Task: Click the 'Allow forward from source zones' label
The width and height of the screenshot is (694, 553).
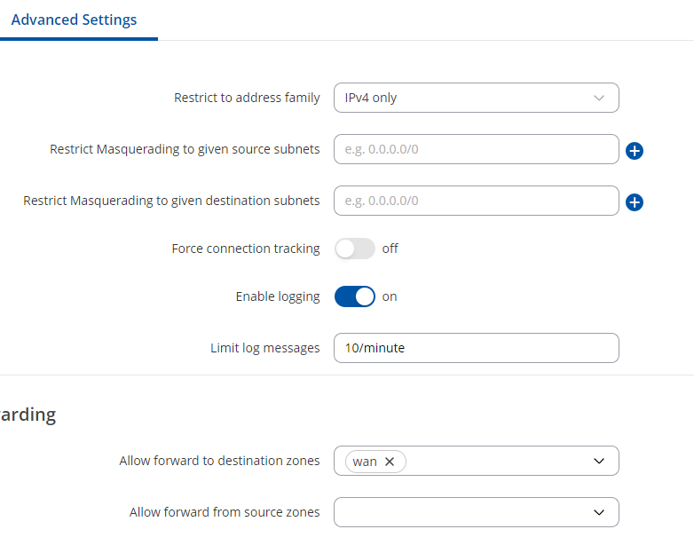Action: (x=225, y=512)
